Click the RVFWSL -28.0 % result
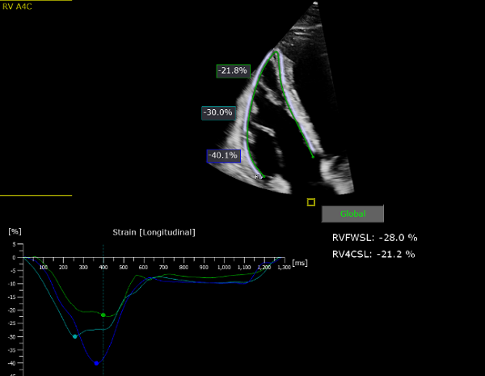Image resolution: width=485 pixels, height=376 pixels. [x=373, y=238]
